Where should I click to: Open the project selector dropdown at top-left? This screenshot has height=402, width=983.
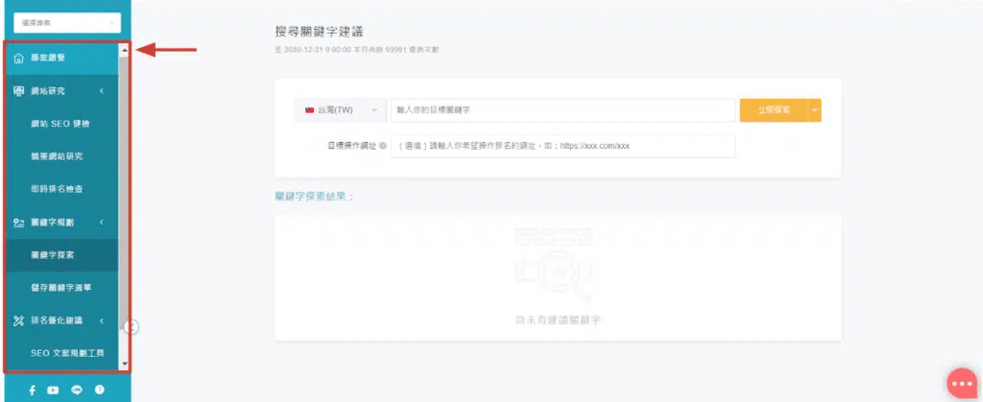tap(66, 21)
